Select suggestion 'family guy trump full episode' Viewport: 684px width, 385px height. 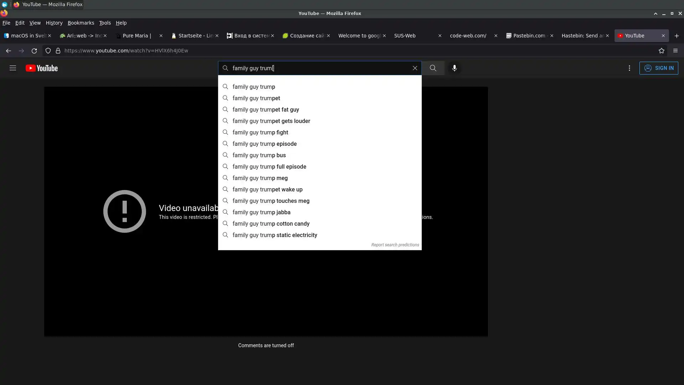click(269, 166)
